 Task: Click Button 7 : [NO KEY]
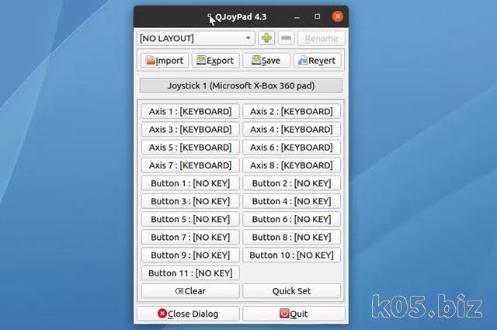(x=190, y=237)
